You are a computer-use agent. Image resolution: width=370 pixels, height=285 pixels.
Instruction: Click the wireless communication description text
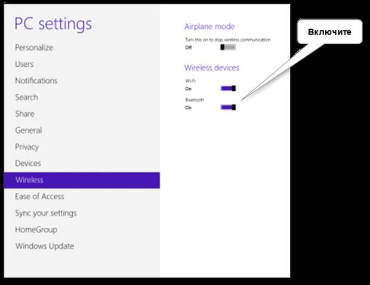(228, 39)
